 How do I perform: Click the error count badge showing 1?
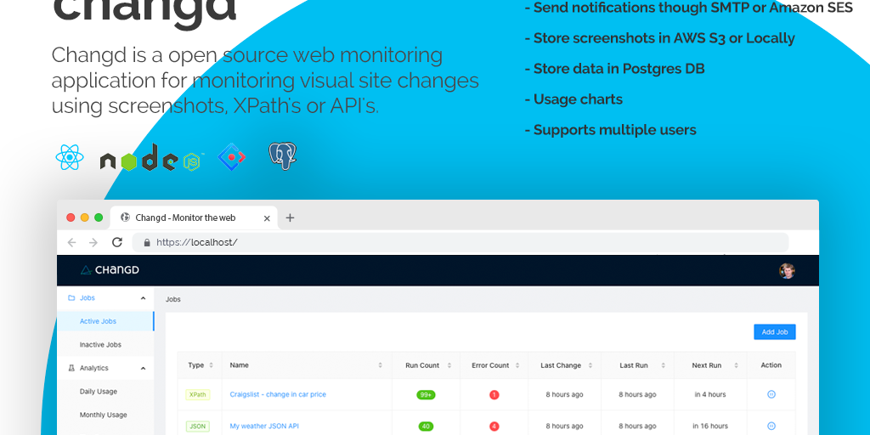click(494, 394)
